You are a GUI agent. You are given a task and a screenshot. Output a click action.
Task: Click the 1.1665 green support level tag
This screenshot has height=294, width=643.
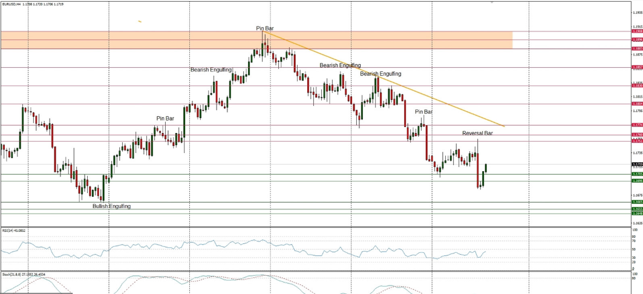[637, 202]
